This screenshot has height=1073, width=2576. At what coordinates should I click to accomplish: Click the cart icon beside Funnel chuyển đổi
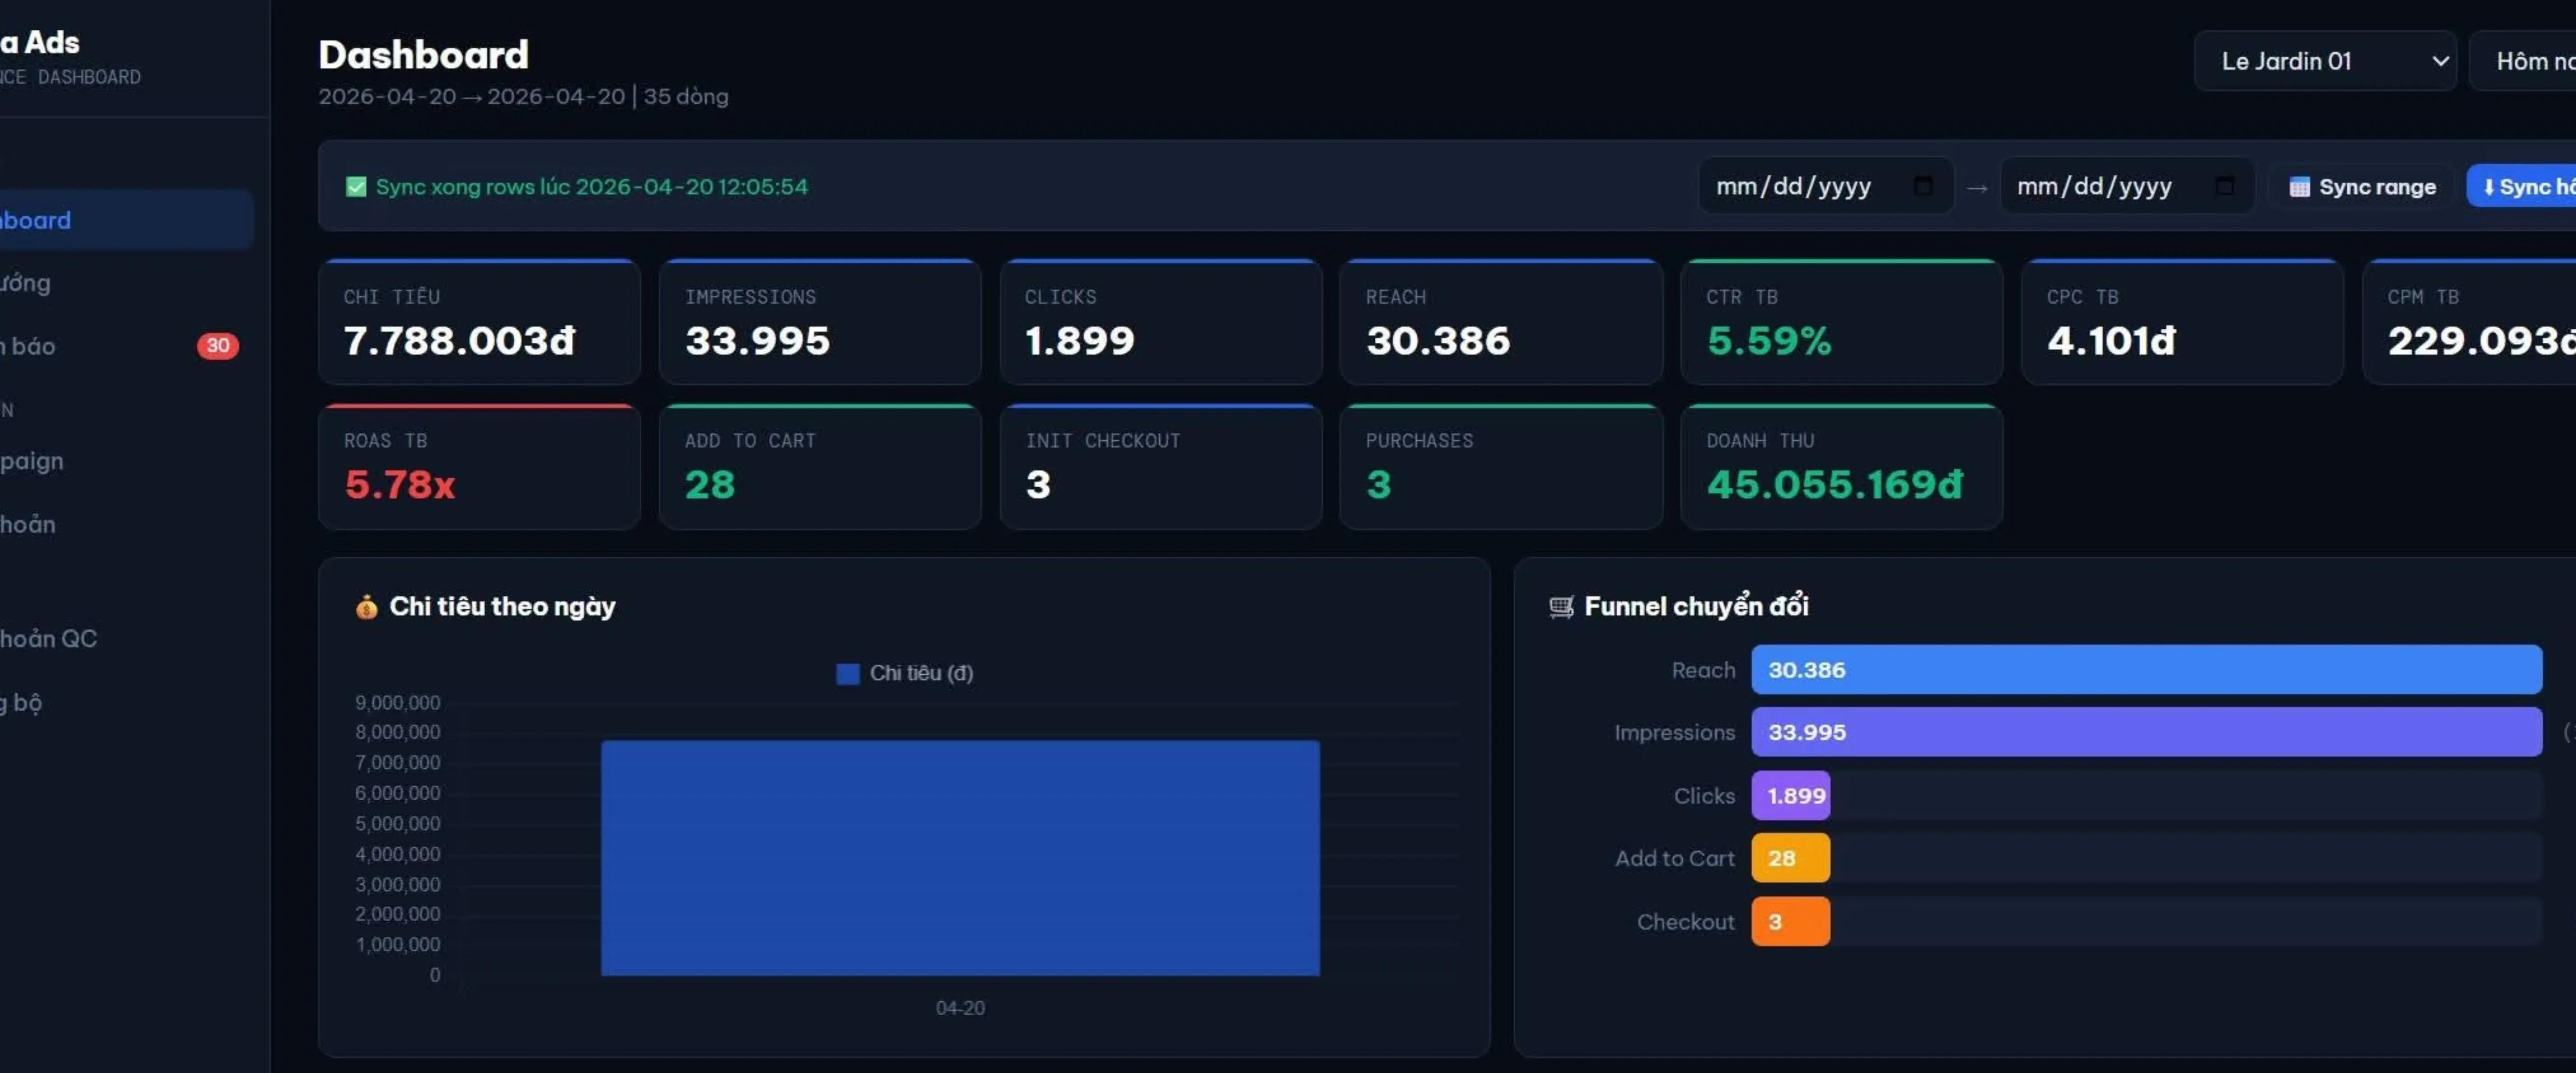pos(1561,607)
